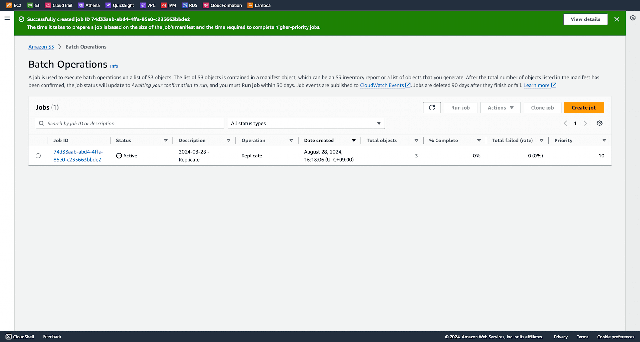Launch CloudShell from the footer
This screenshot has width=640, height=342.
coord(20,337)
